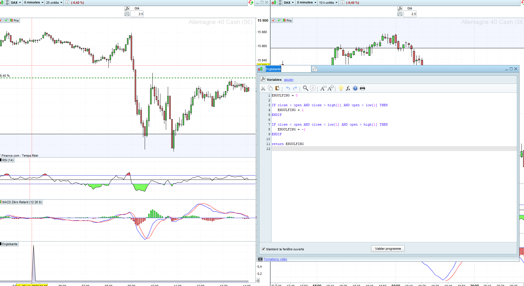
Task: Click the light bulb hint icon
Action: point(341,88)
